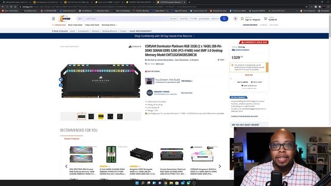The image size is (331, 186).
Task: Select the fifth product image thumbnail
Action: coord(119,116)
